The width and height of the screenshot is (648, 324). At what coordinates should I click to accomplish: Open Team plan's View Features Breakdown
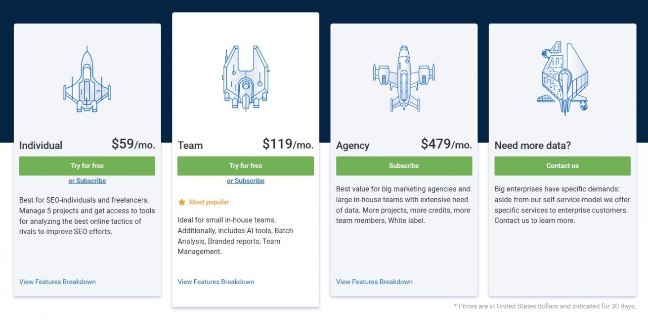[x=216, y=282]
